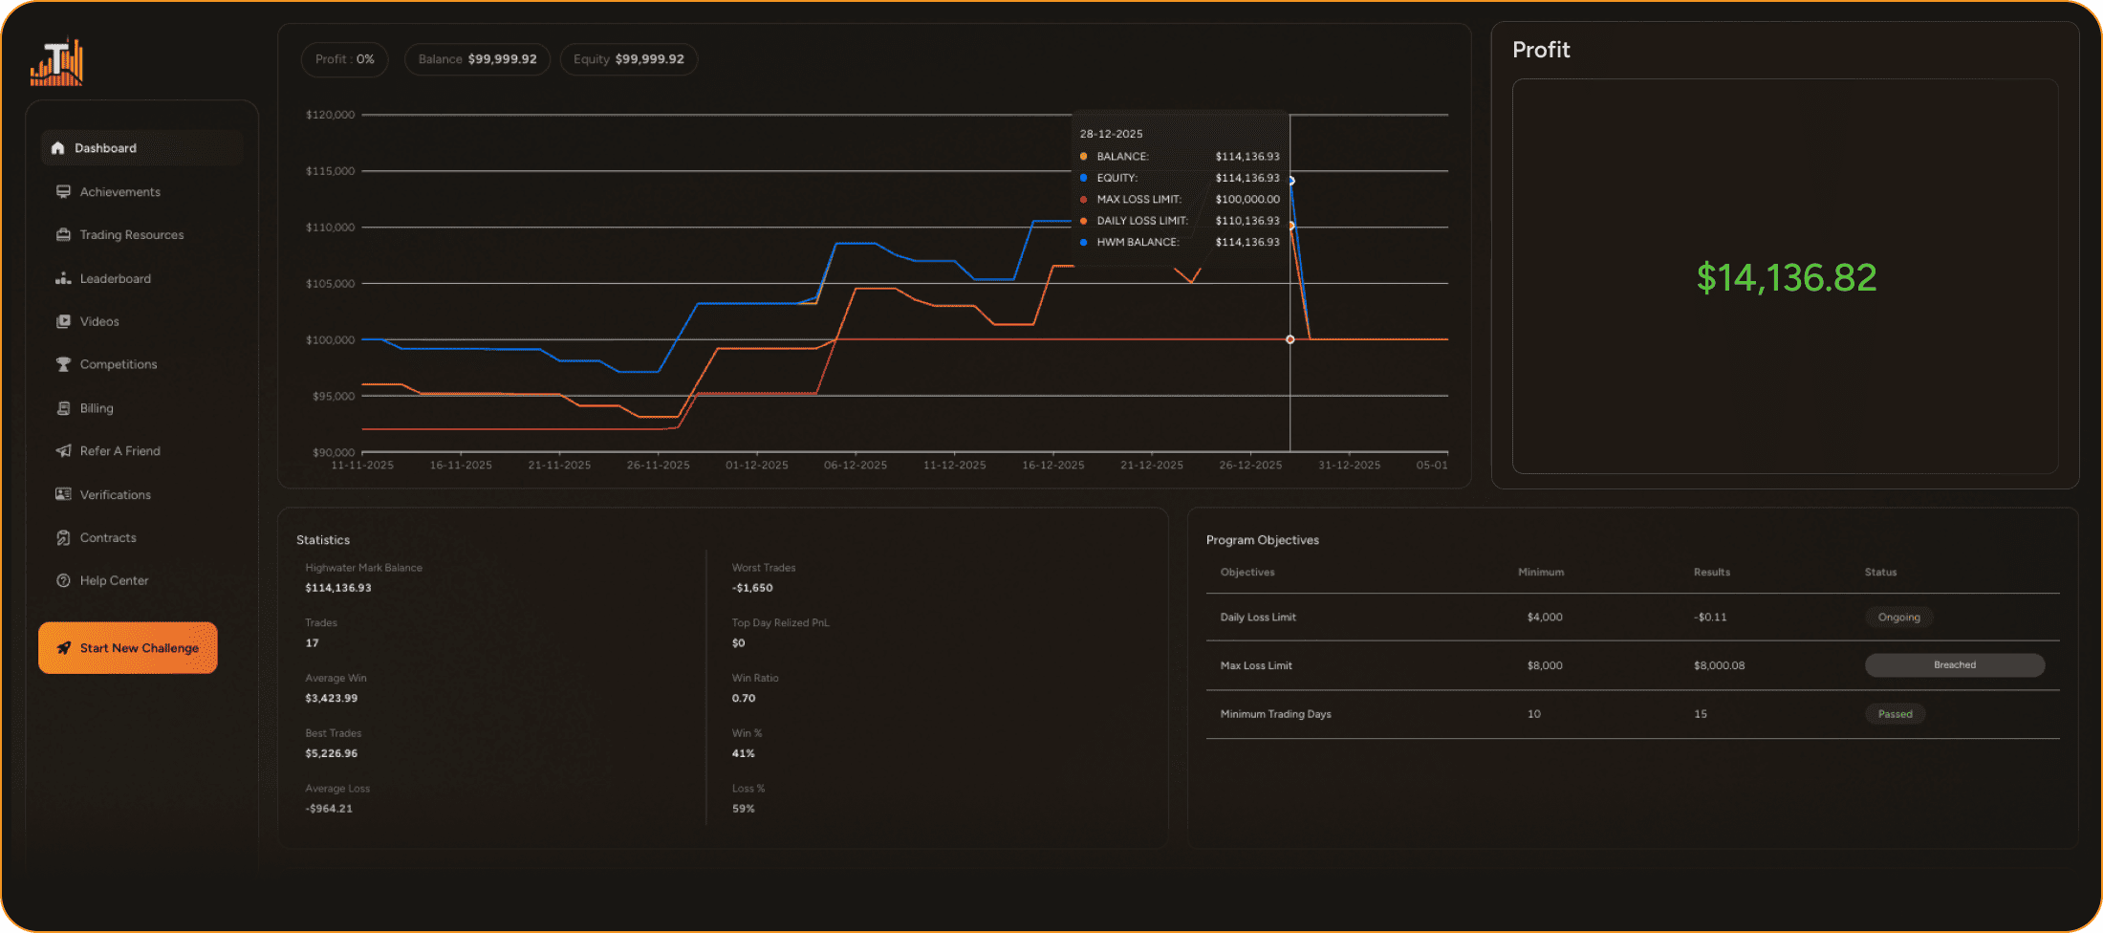Click the Contracts document icon
This screenshot has width=2103, height=933.
63,537
